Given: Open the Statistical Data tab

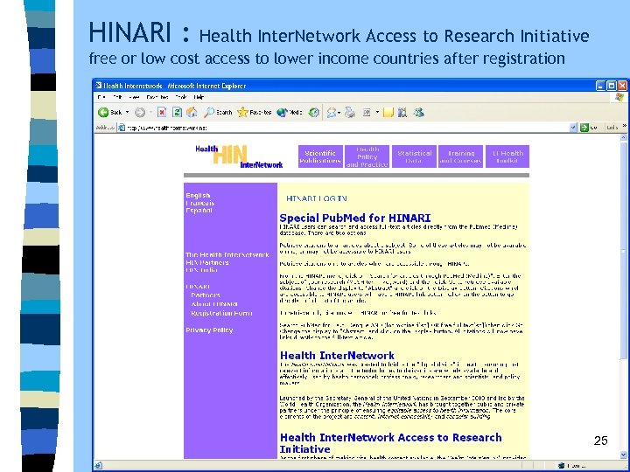Looking at the screenshot, I should pyautogui.click(x=414, y=156).
